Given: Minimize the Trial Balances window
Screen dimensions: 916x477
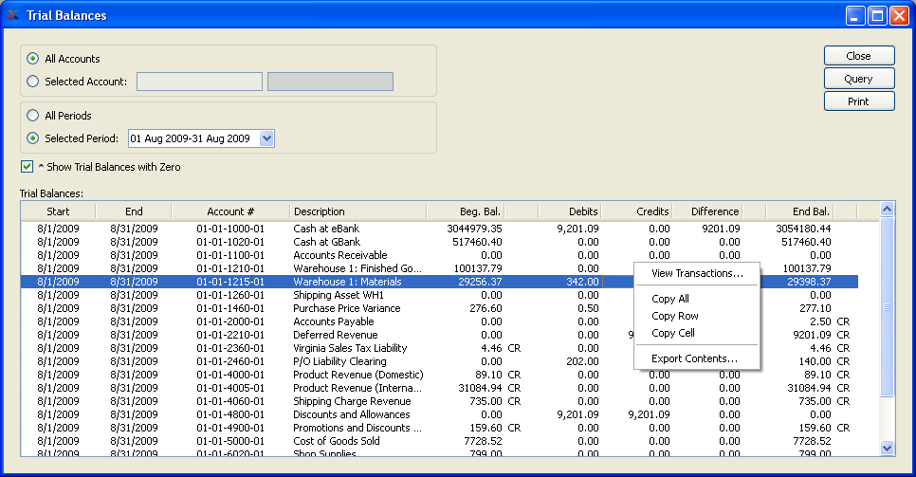Looking at the screenshot, I should 854,15.
